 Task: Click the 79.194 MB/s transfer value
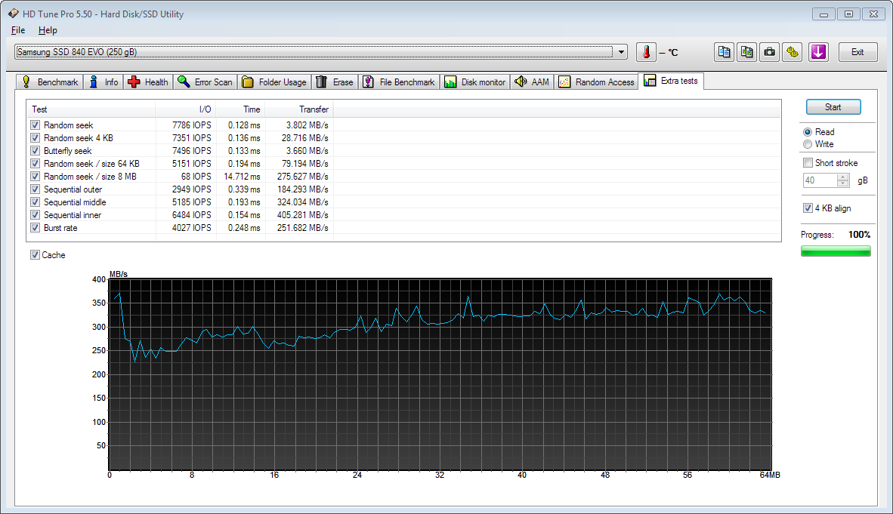pyautogui.click(x=304, y=164)
